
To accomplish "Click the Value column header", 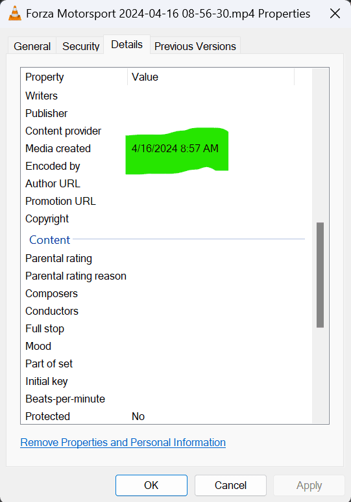I will (x=211, y=77).
